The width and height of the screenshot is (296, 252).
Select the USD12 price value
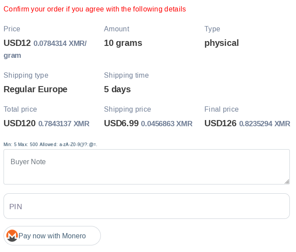(x=17, y=43)
